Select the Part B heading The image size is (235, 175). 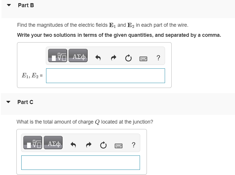(x=26, y=5)
